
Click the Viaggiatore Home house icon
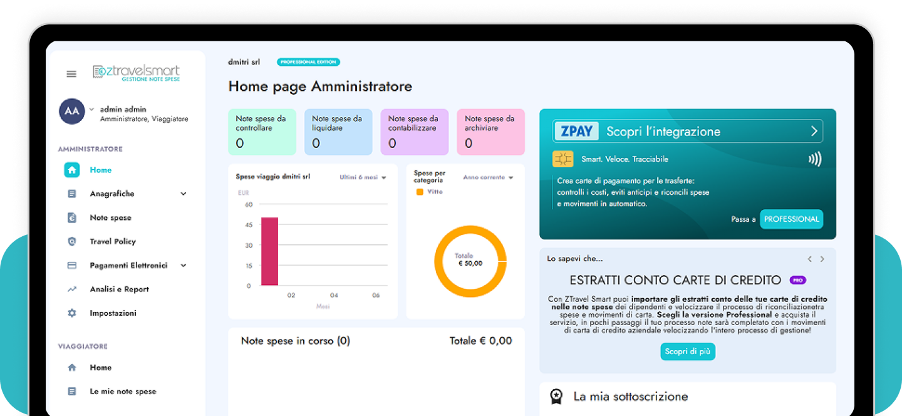72,368
